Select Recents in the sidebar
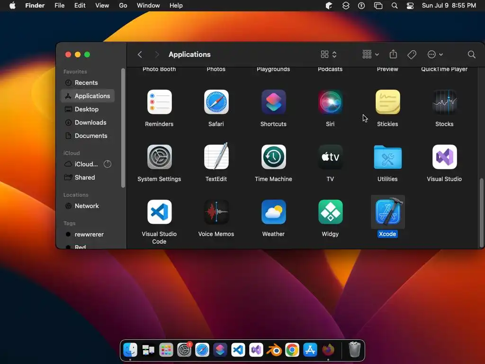 (88, 82)
